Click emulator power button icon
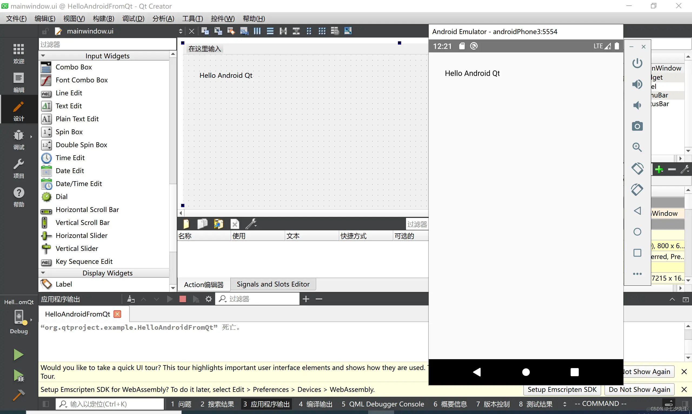This screenshot has height=414, width=692. point(637,63)
